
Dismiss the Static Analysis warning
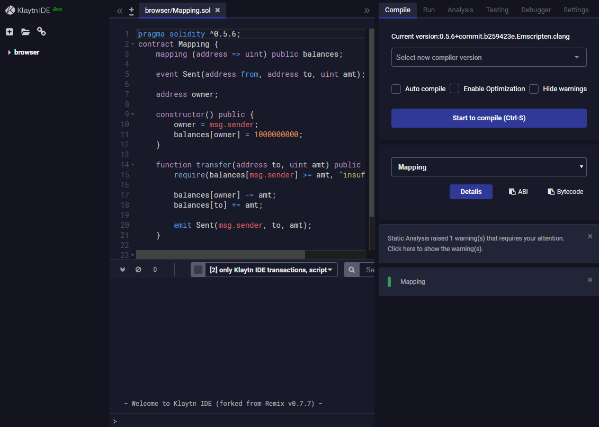[590, 237]
